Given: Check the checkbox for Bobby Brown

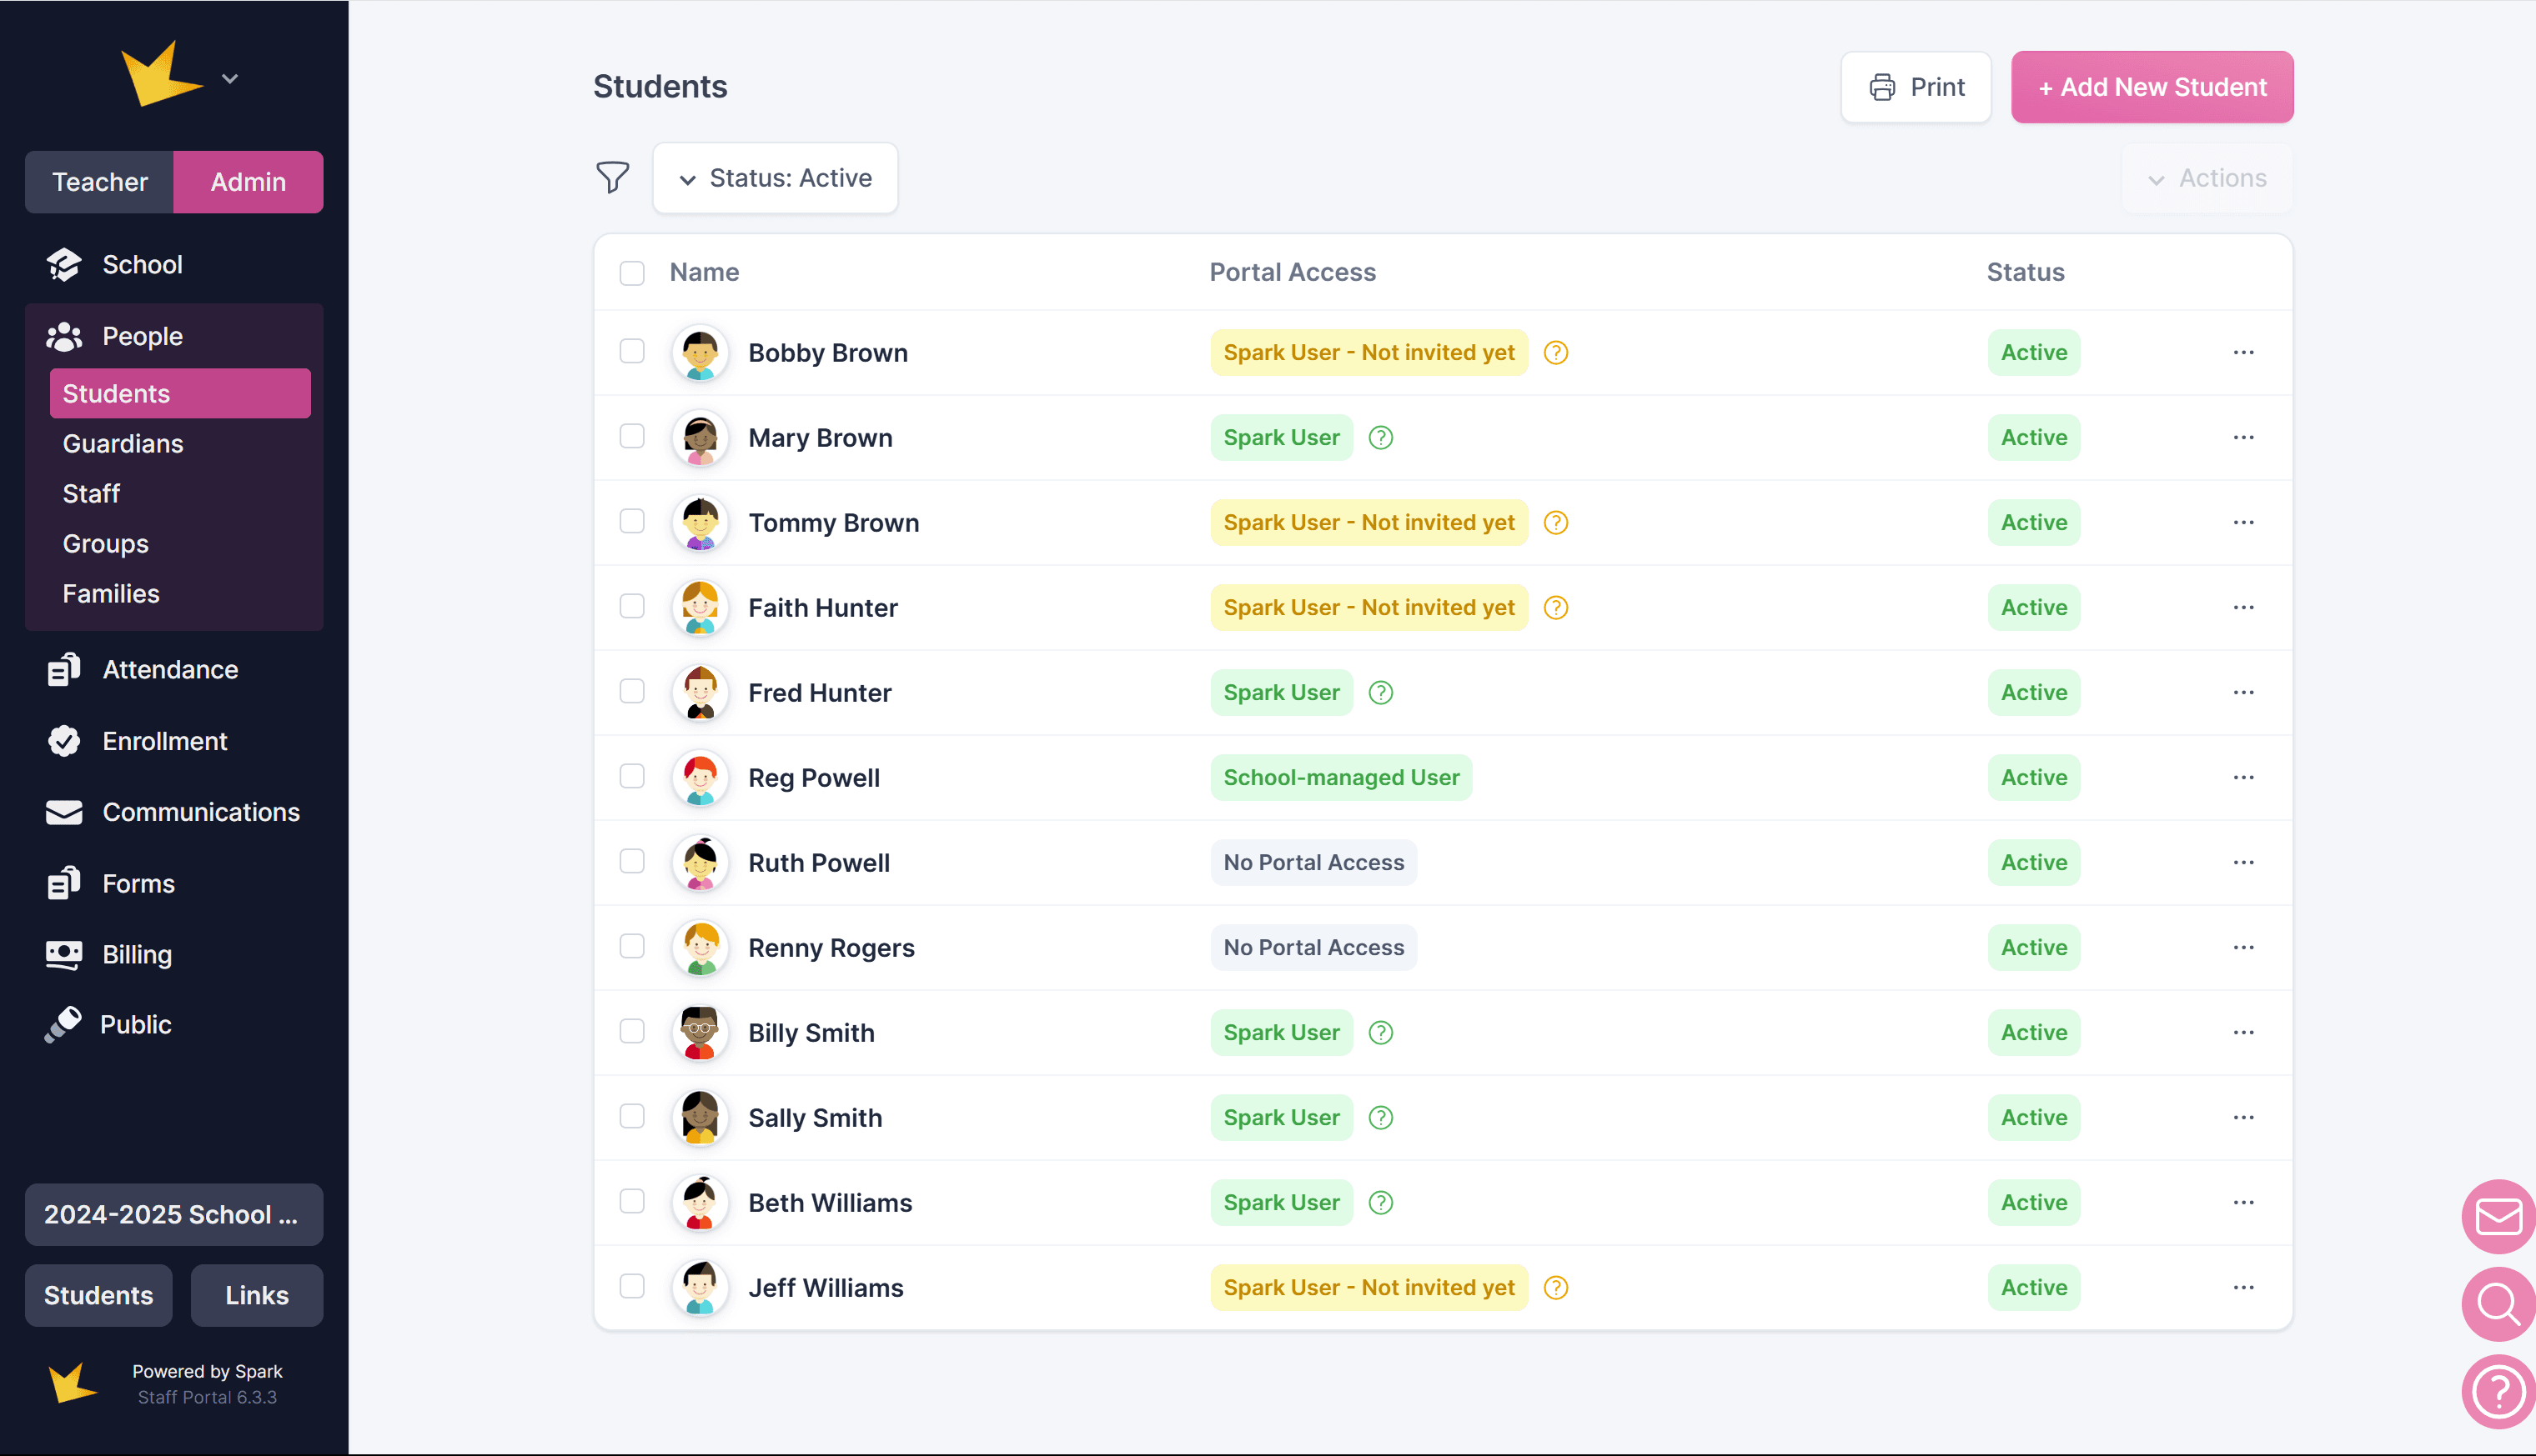Looking at the screenshot, I should (x=632, y=351).
